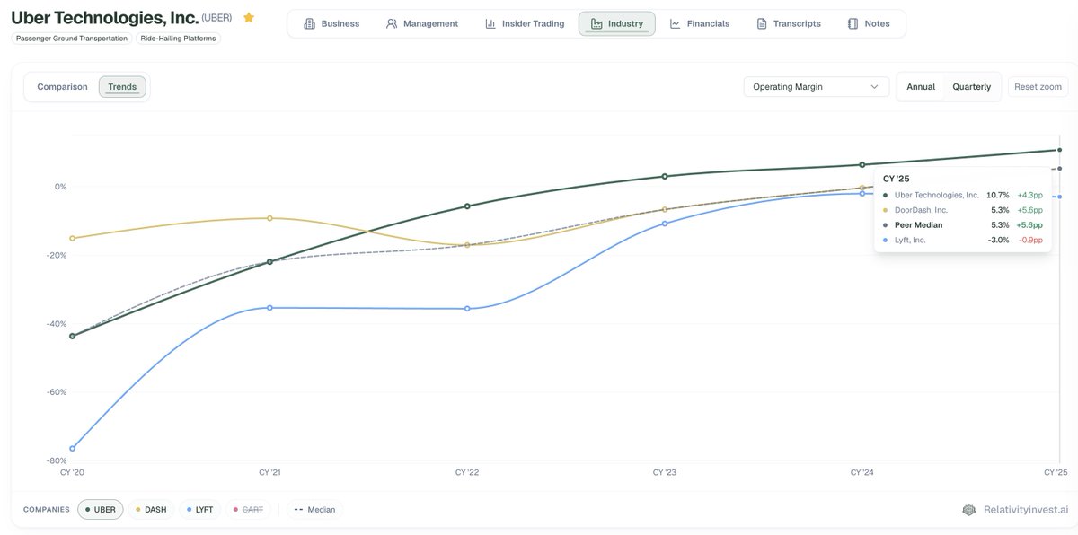Click Peer Median row in tooltip
The image size is (1078, 535).
coord(963,224)
